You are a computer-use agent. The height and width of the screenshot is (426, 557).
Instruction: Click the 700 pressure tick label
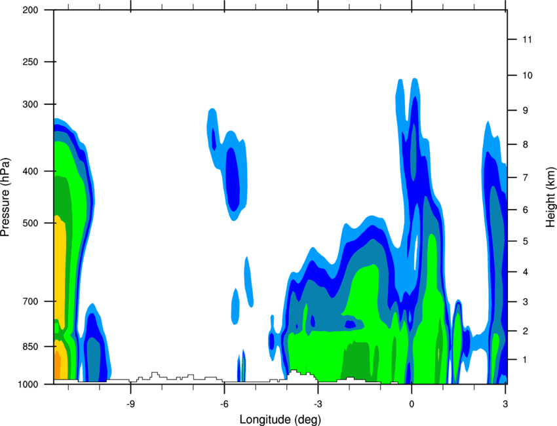pos(30,301)
